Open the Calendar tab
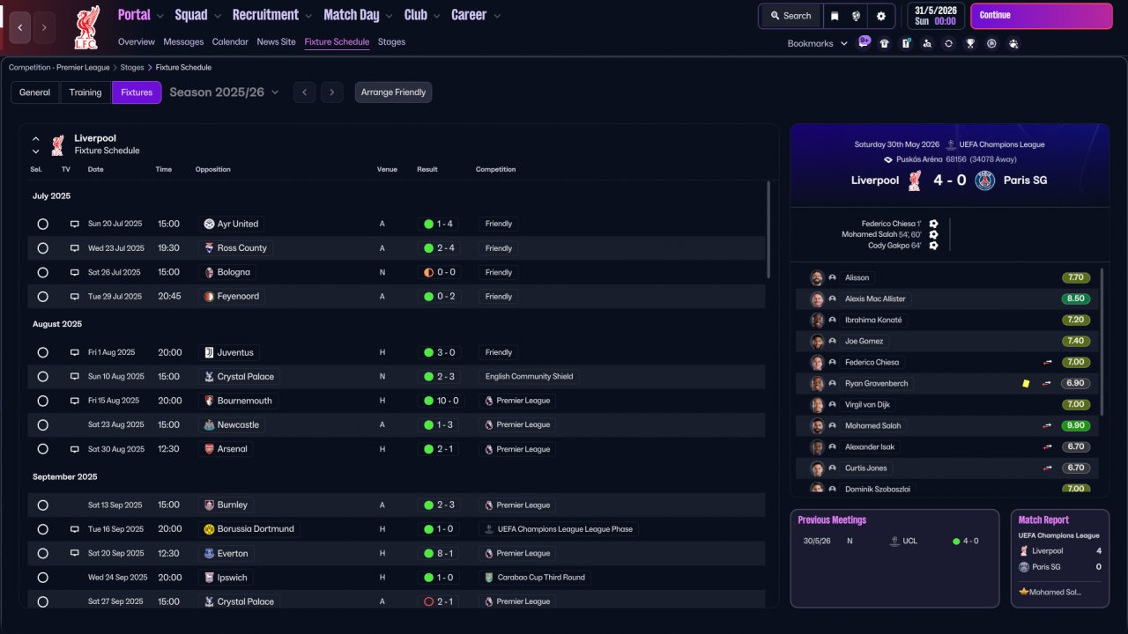Viewport: 1128px width, 634px height. [x=230, y=41]
